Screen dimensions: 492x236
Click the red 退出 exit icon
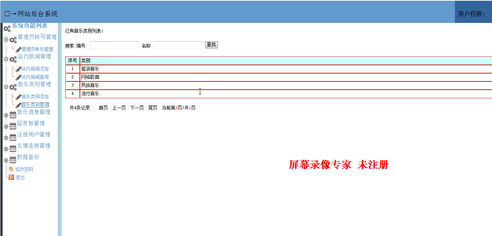coord(11,177)
